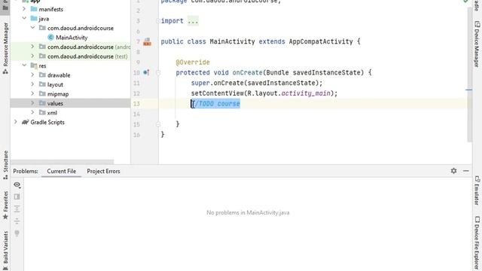Click the fold end marker on line 15

coord(158,124)
